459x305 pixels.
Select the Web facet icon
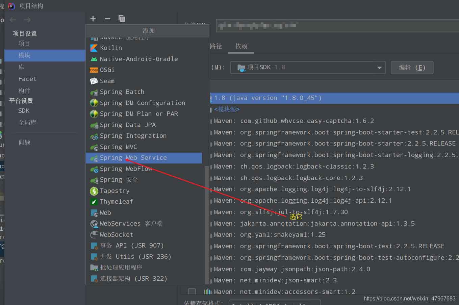pyautogui.click(x=94, y=213)
